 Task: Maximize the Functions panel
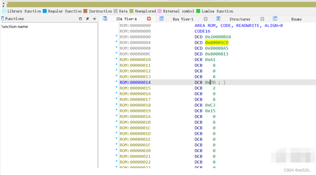tap(80, 19)
